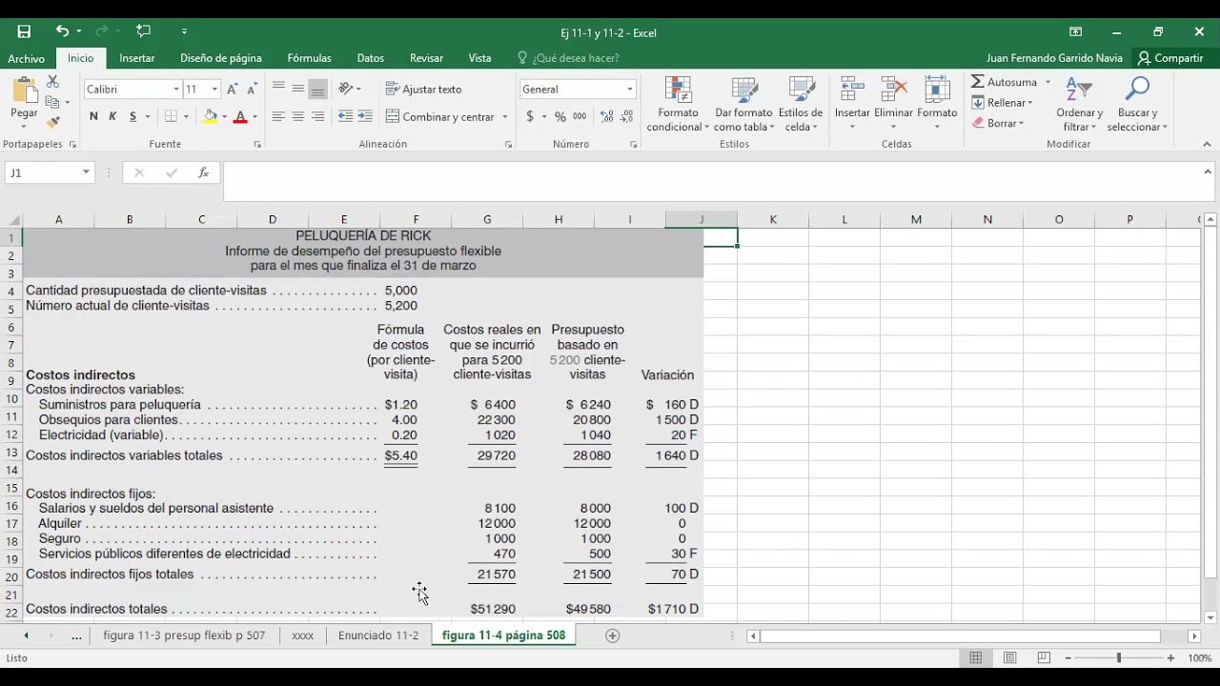Apply the borders icon

[172, 116]
